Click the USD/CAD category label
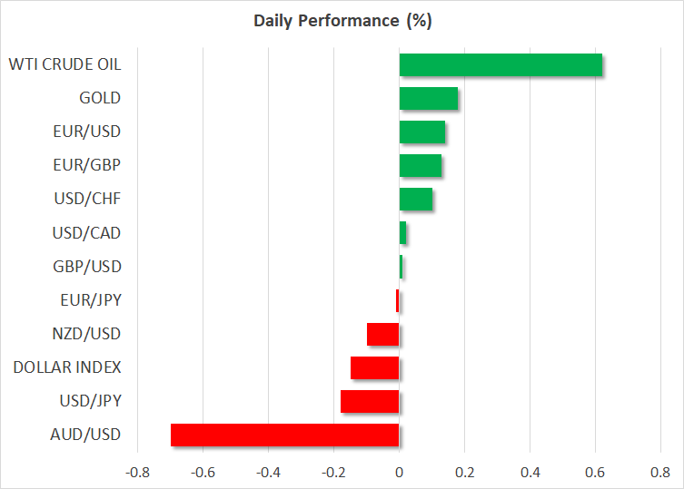The width and height of the screenshot is (684, 489). coord(86,233)
